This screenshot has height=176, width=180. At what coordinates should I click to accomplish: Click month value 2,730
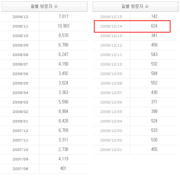click(64, 150)
